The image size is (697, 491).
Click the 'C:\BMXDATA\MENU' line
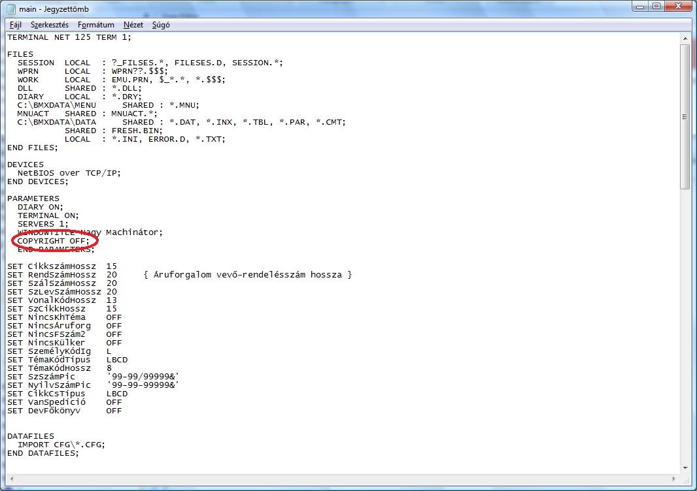pyautogui.click(x=109, y=105)
